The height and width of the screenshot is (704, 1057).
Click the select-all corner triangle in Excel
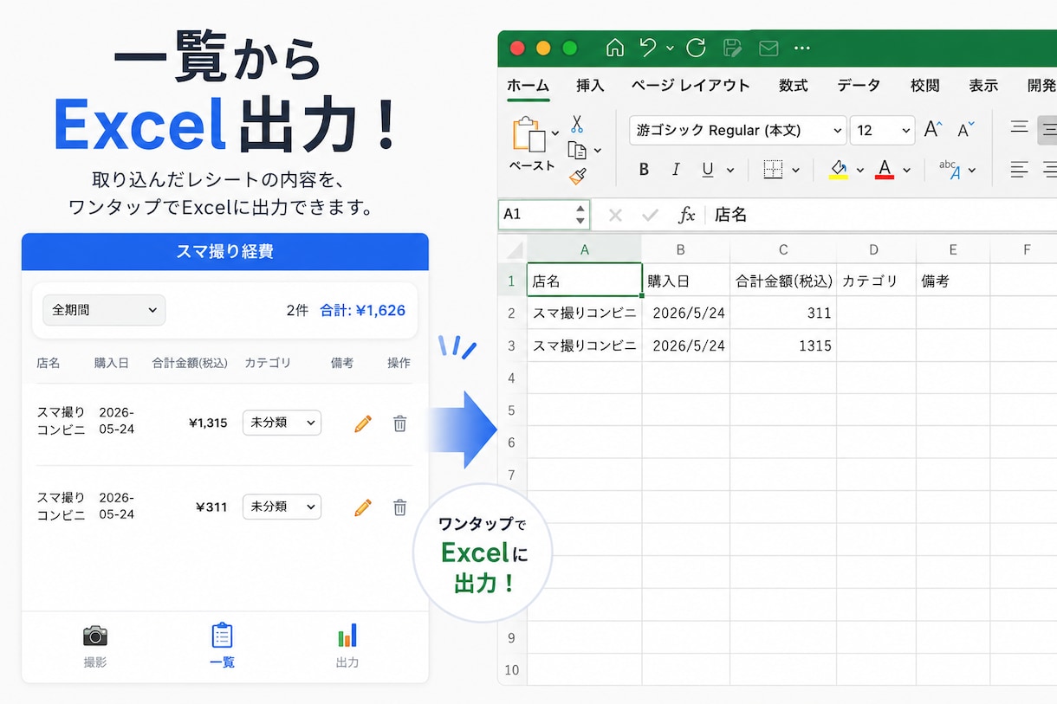515,250
